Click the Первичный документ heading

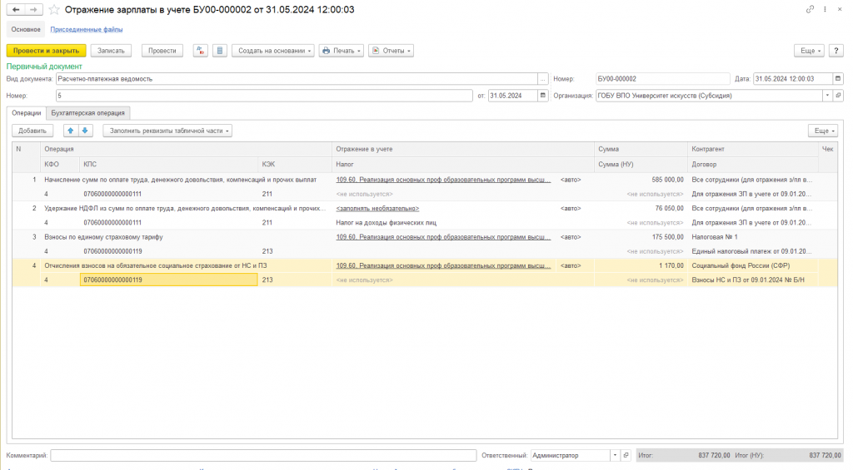click(44, 67)
